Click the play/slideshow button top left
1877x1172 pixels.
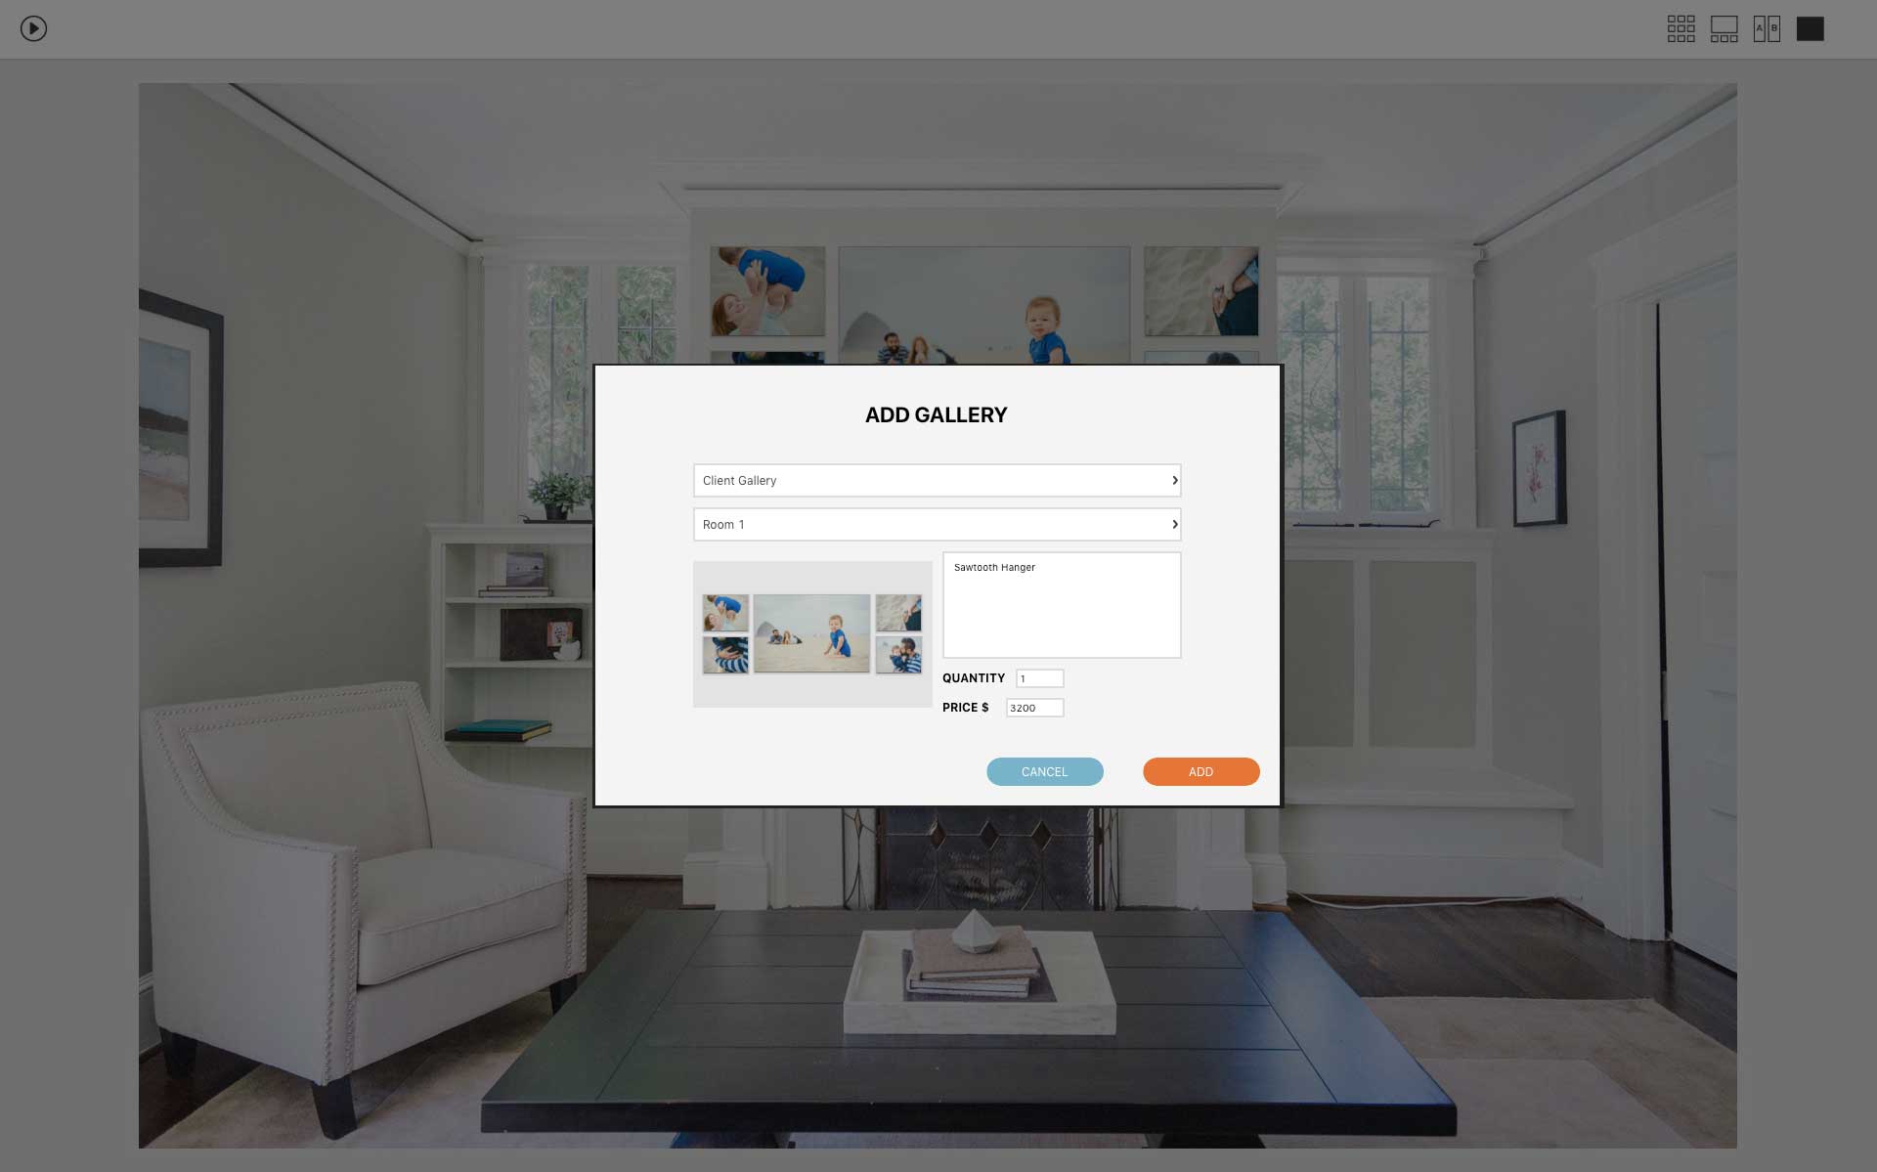pos(34,28)
